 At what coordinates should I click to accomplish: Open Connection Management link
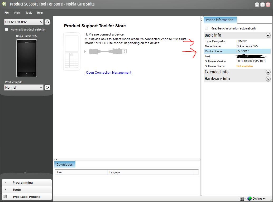[108, 73]
